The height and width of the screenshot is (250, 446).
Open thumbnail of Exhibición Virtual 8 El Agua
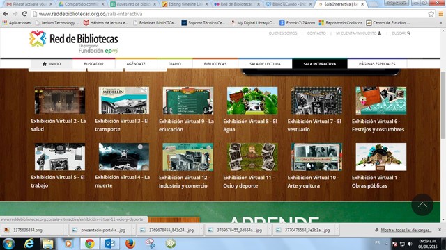pyautogui.click(x=252, y=100)
